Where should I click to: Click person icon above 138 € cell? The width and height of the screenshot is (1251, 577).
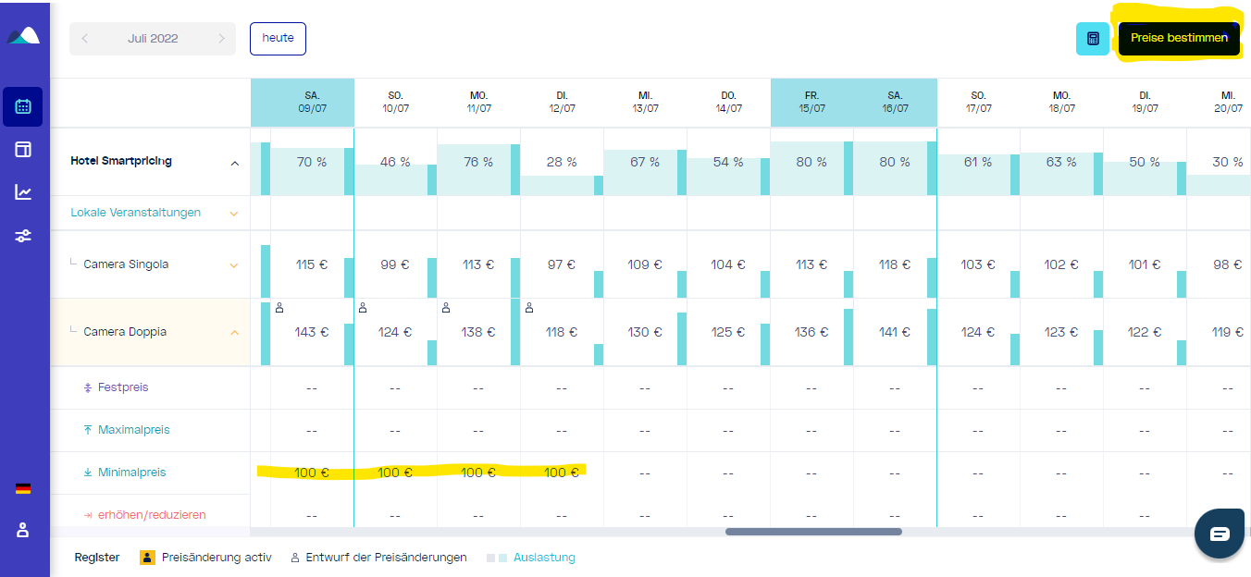pyautogui.click(x=446, y=308)
